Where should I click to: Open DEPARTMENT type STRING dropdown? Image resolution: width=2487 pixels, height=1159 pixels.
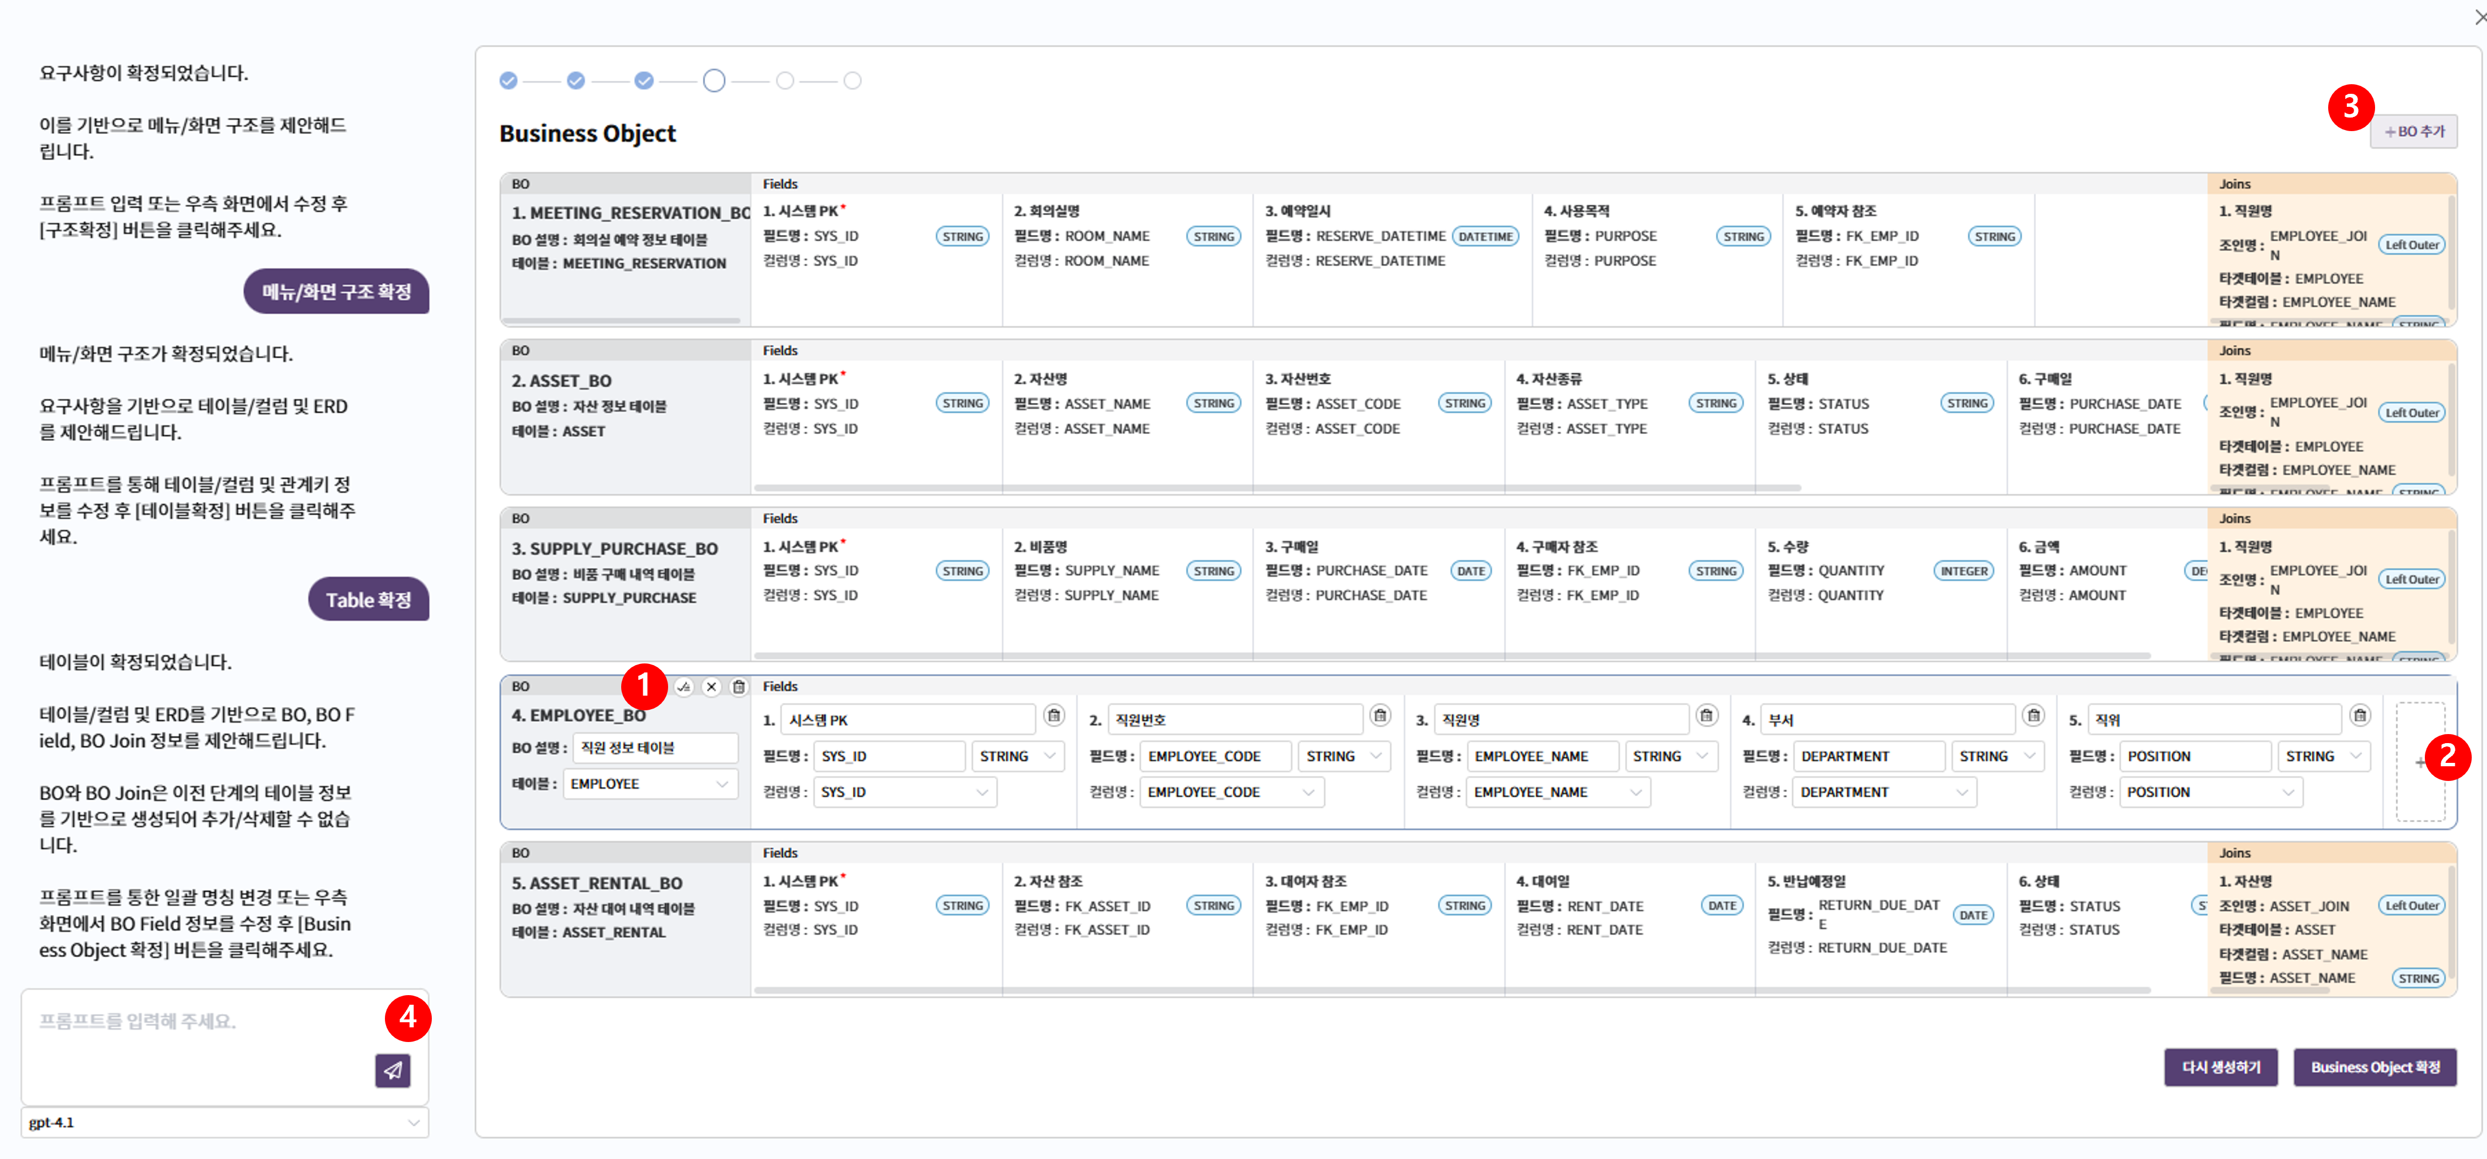point(1998,757)
